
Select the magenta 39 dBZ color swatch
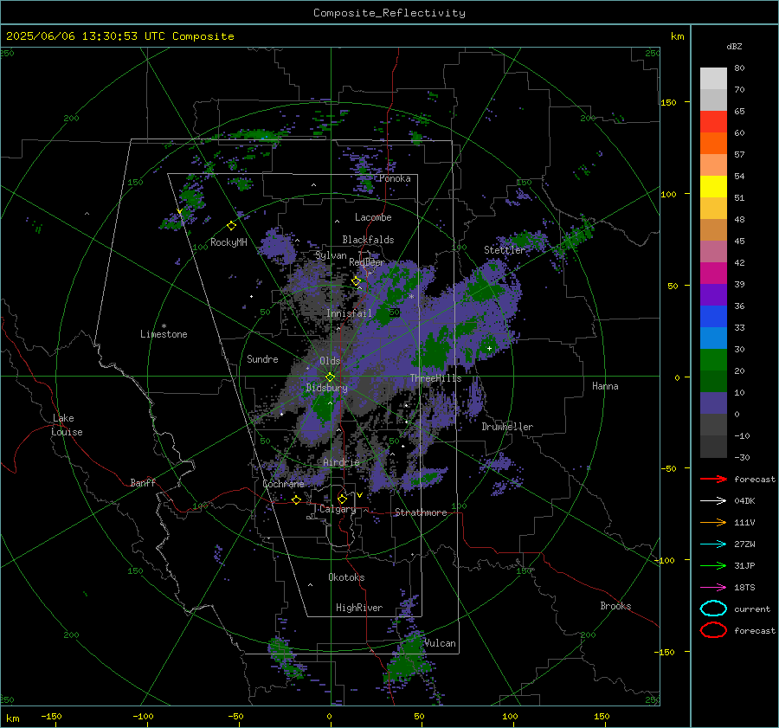[x=713, y=274]
